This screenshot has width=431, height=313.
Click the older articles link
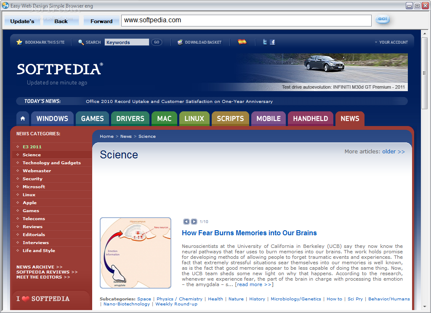click(394, 151)
